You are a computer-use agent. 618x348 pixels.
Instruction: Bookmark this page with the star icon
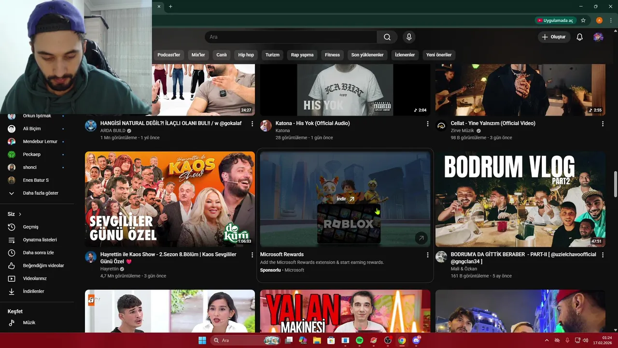tap(583, 20)
